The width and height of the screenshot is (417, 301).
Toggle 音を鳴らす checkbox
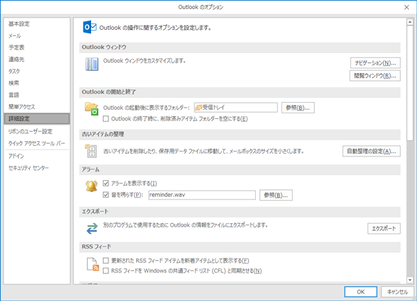tap(106, 195)
